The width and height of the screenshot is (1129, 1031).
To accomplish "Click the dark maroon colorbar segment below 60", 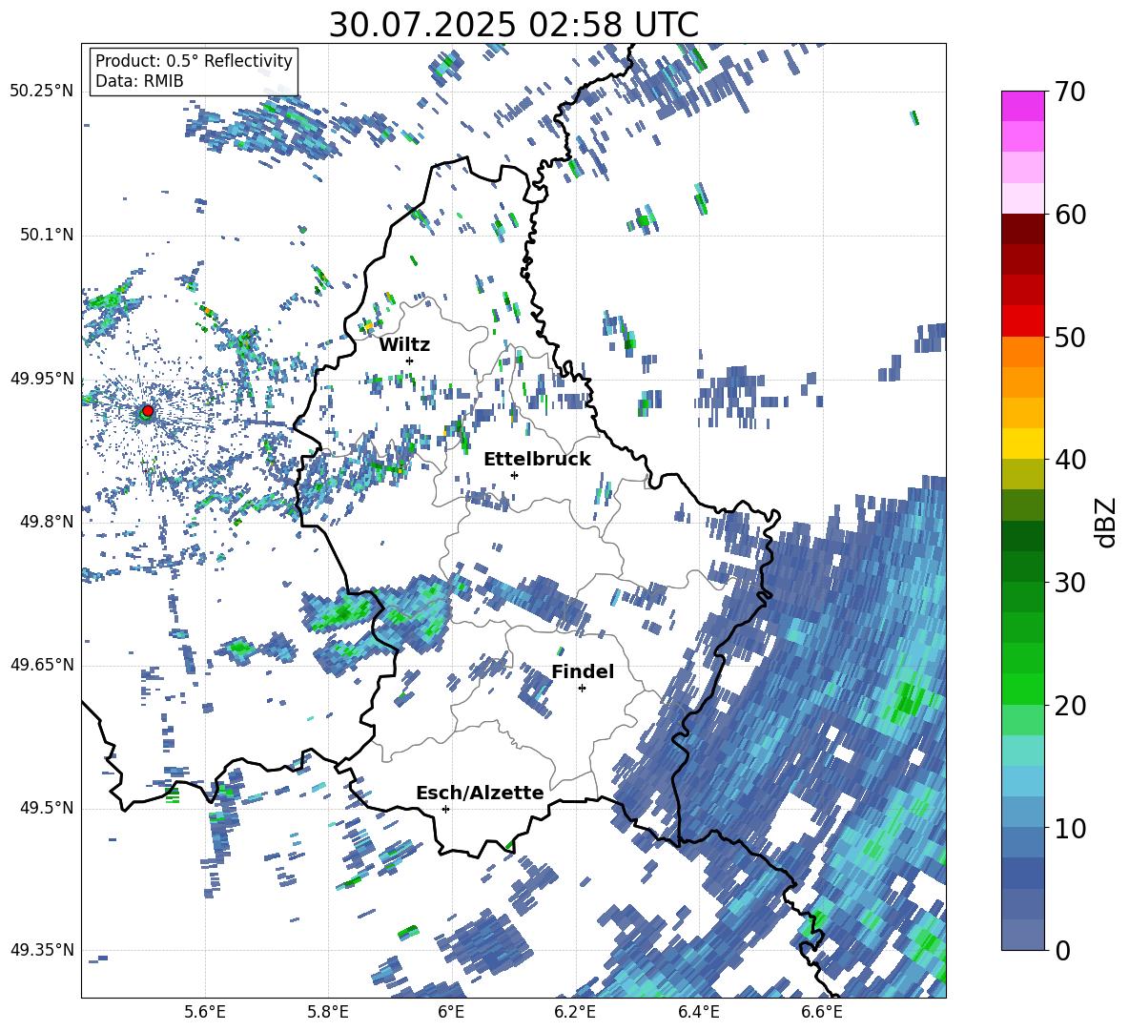I will (x=1022, y=229).
